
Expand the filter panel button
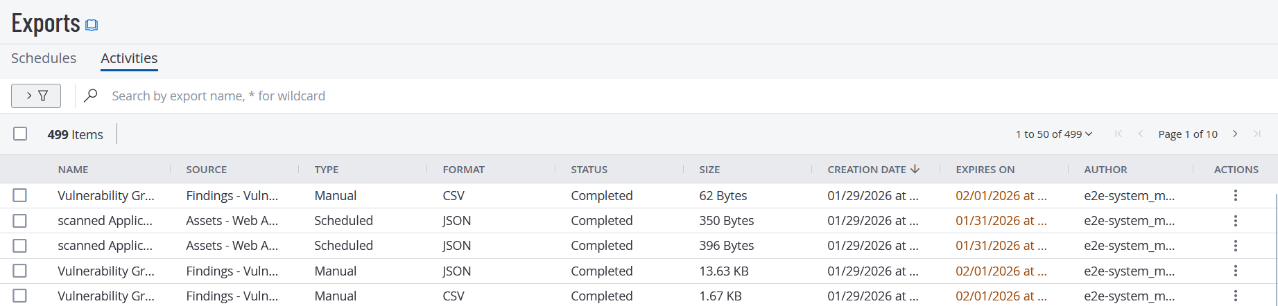pyautogui.click(x=36, y=96)
